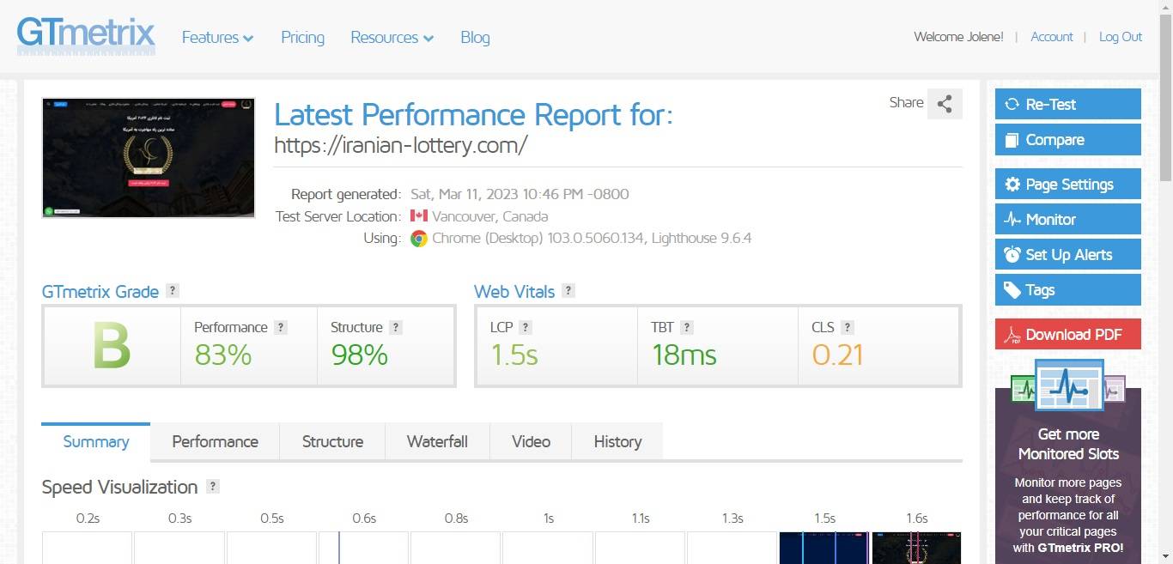Click the Chrome (Desktop) version text

(x=592, y=239)
